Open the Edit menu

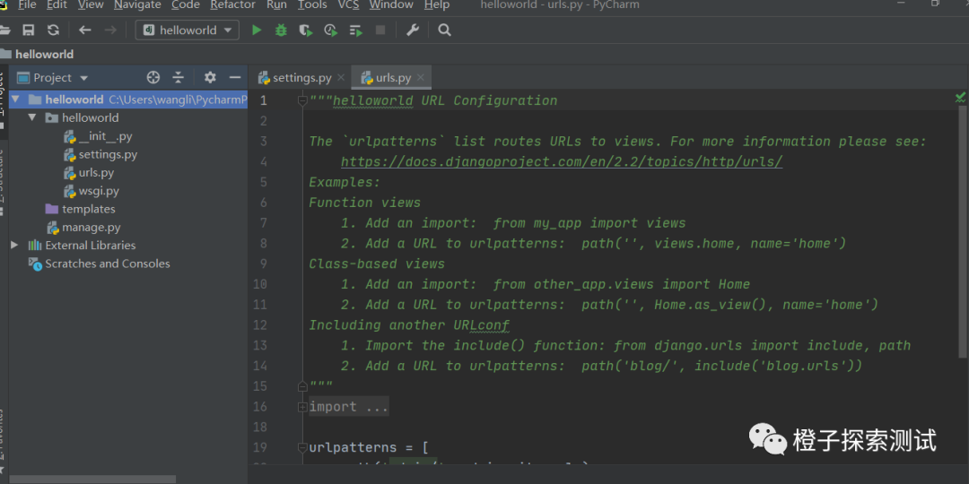[x=57, y=5]
